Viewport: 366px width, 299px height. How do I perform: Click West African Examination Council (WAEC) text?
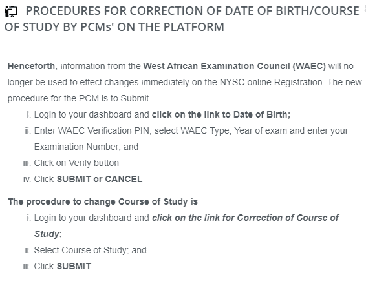(234, 66)
